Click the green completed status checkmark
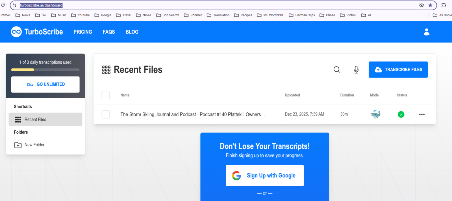452x201 pixels. (401, 114)
